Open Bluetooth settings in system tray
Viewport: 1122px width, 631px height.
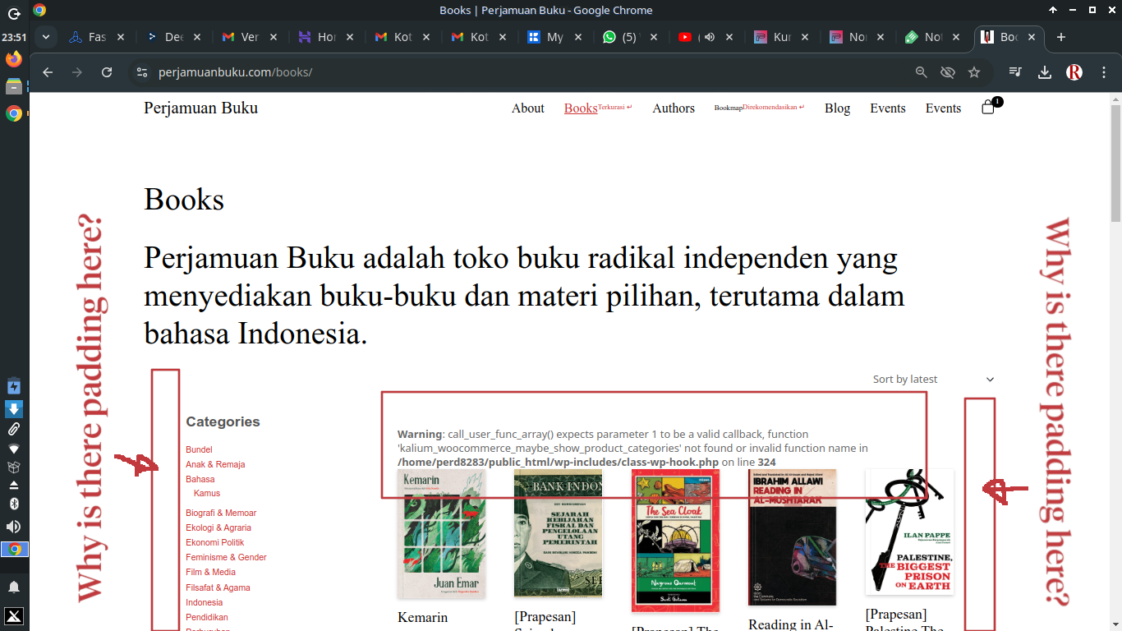[x=14, y=504]
